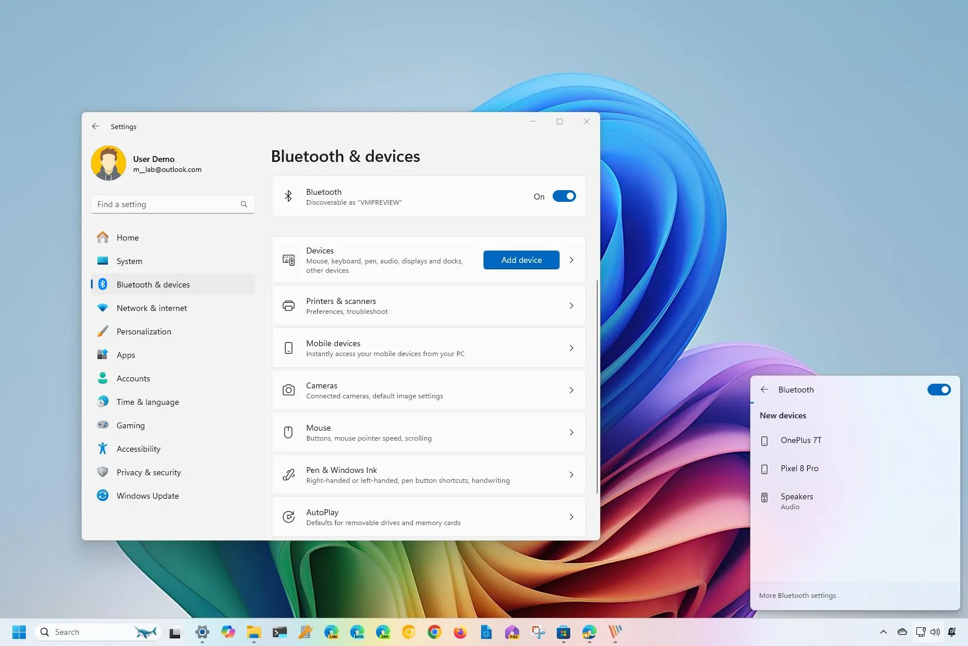Screen dimensions: 968x646
Task: Click the Add device button
Action: (x=521, y=260)
